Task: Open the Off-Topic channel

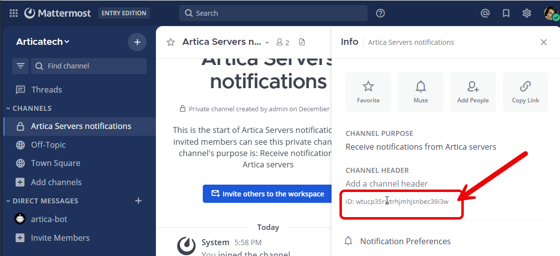Action: 48,145
